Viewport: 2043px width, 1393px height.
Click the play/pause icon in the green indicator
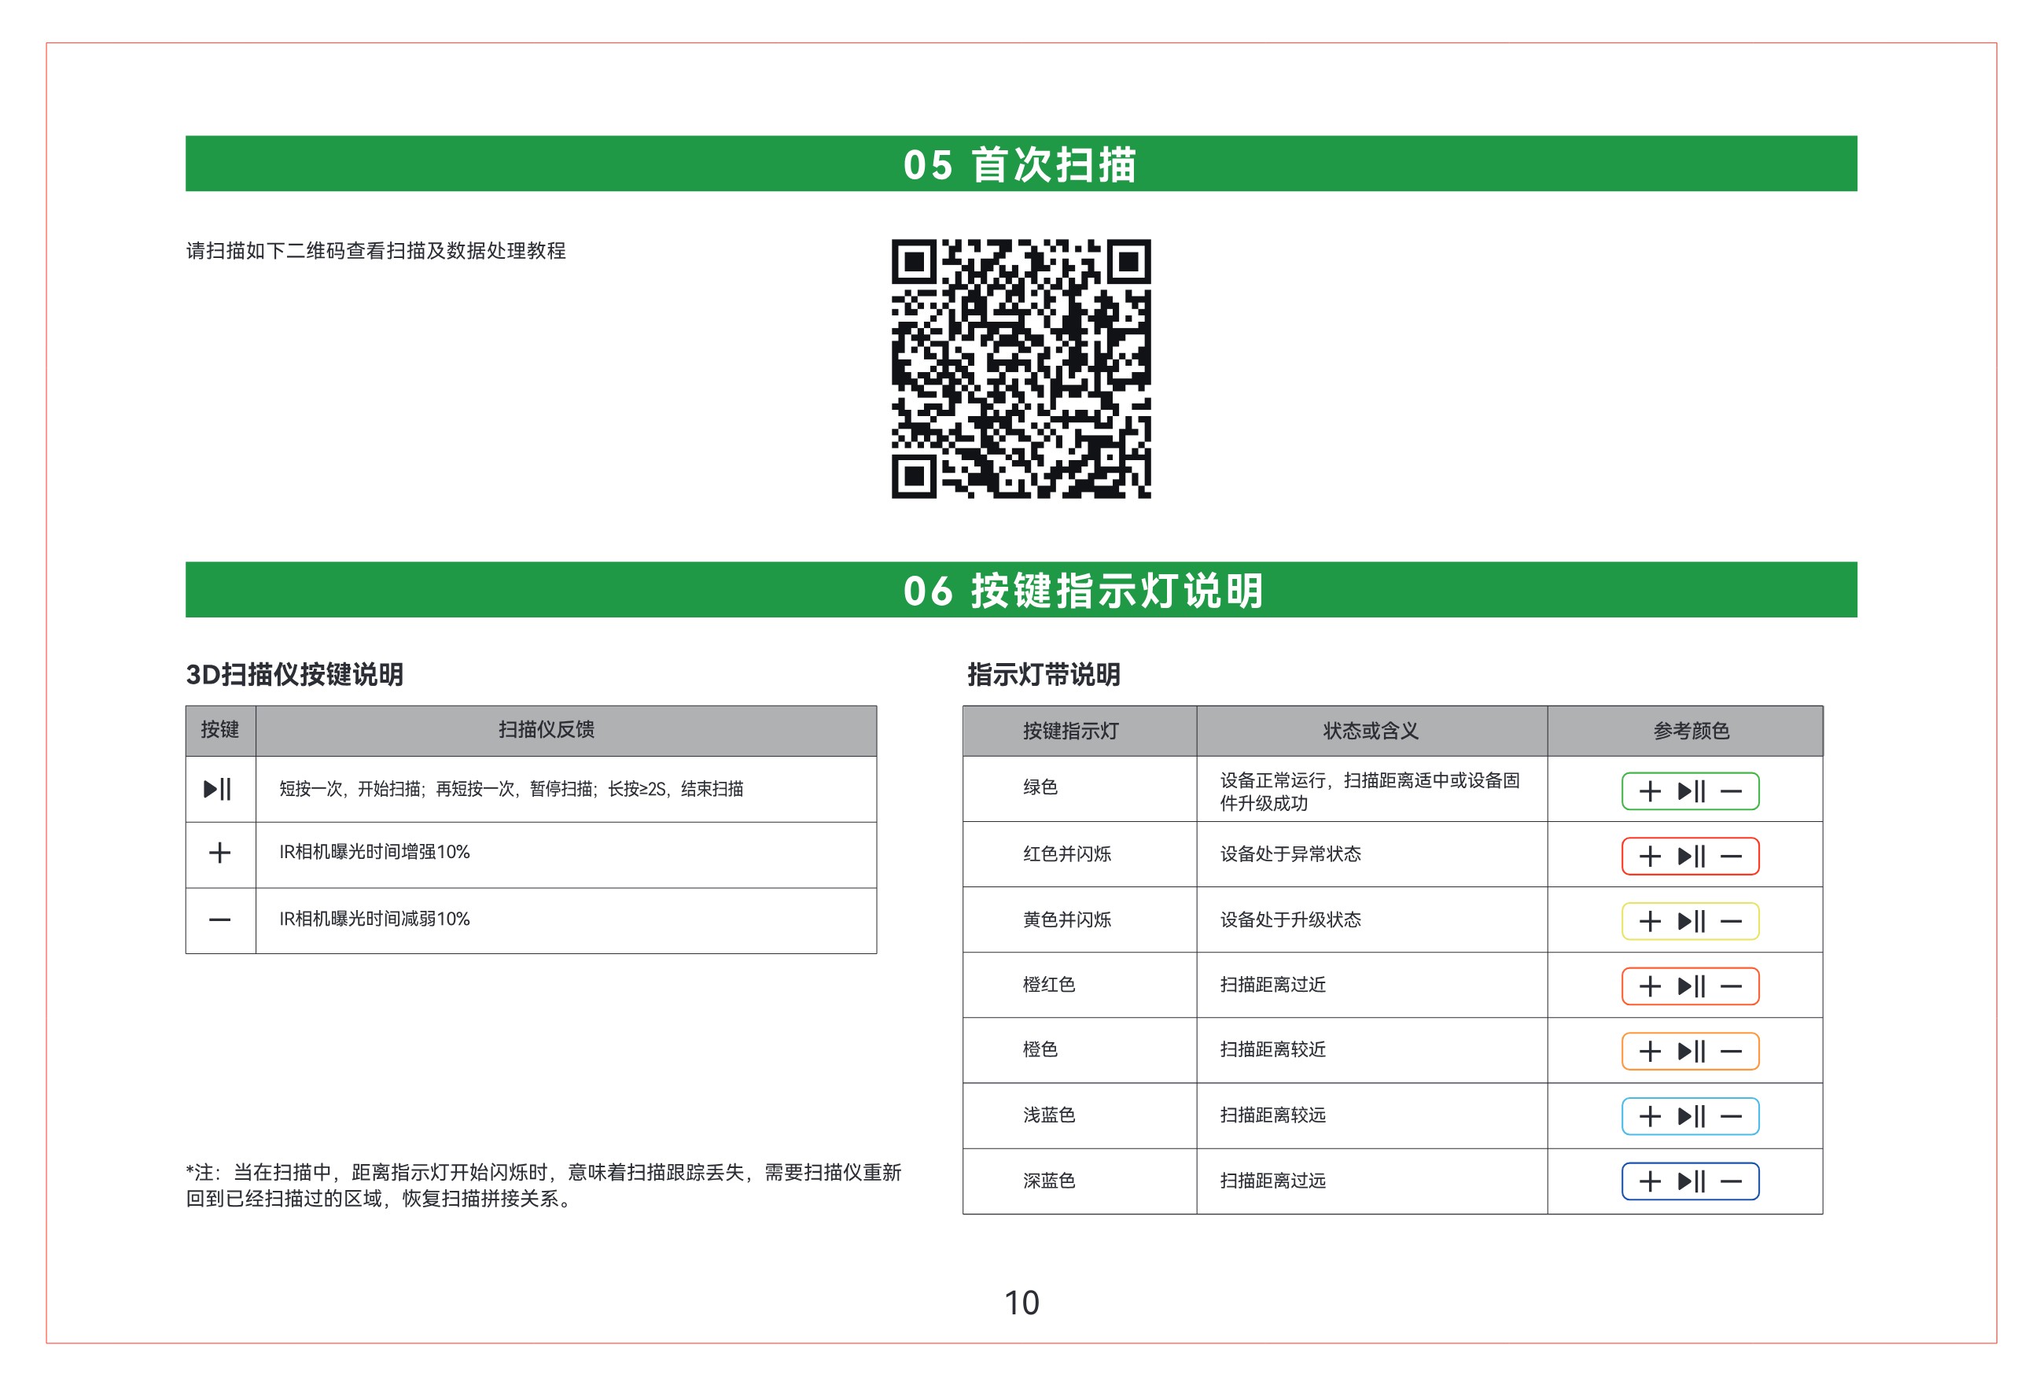1691,790
